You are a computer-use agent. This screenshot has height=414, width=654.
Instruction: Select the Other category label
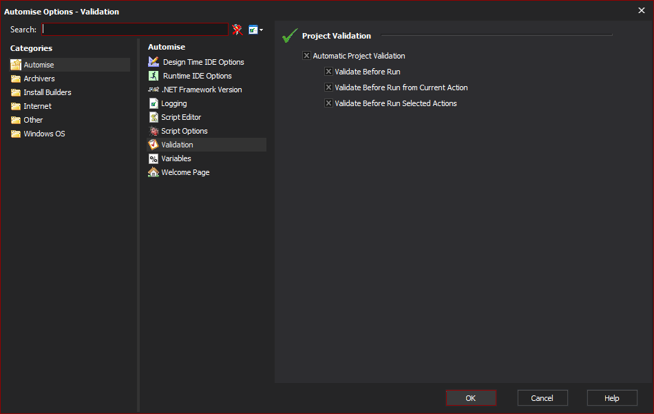[x=33, y=120]
